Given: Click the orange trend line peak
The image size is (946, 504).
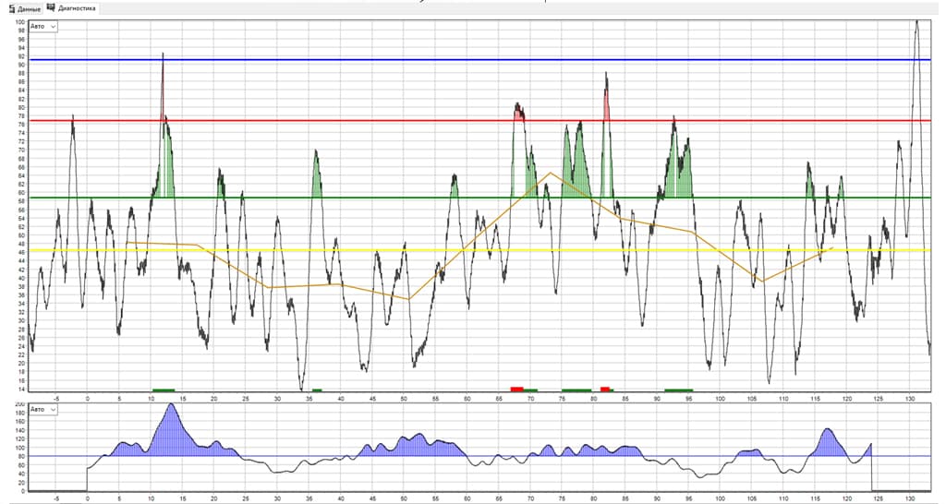Looking at the screenshot, I should [x=551, y=173].
